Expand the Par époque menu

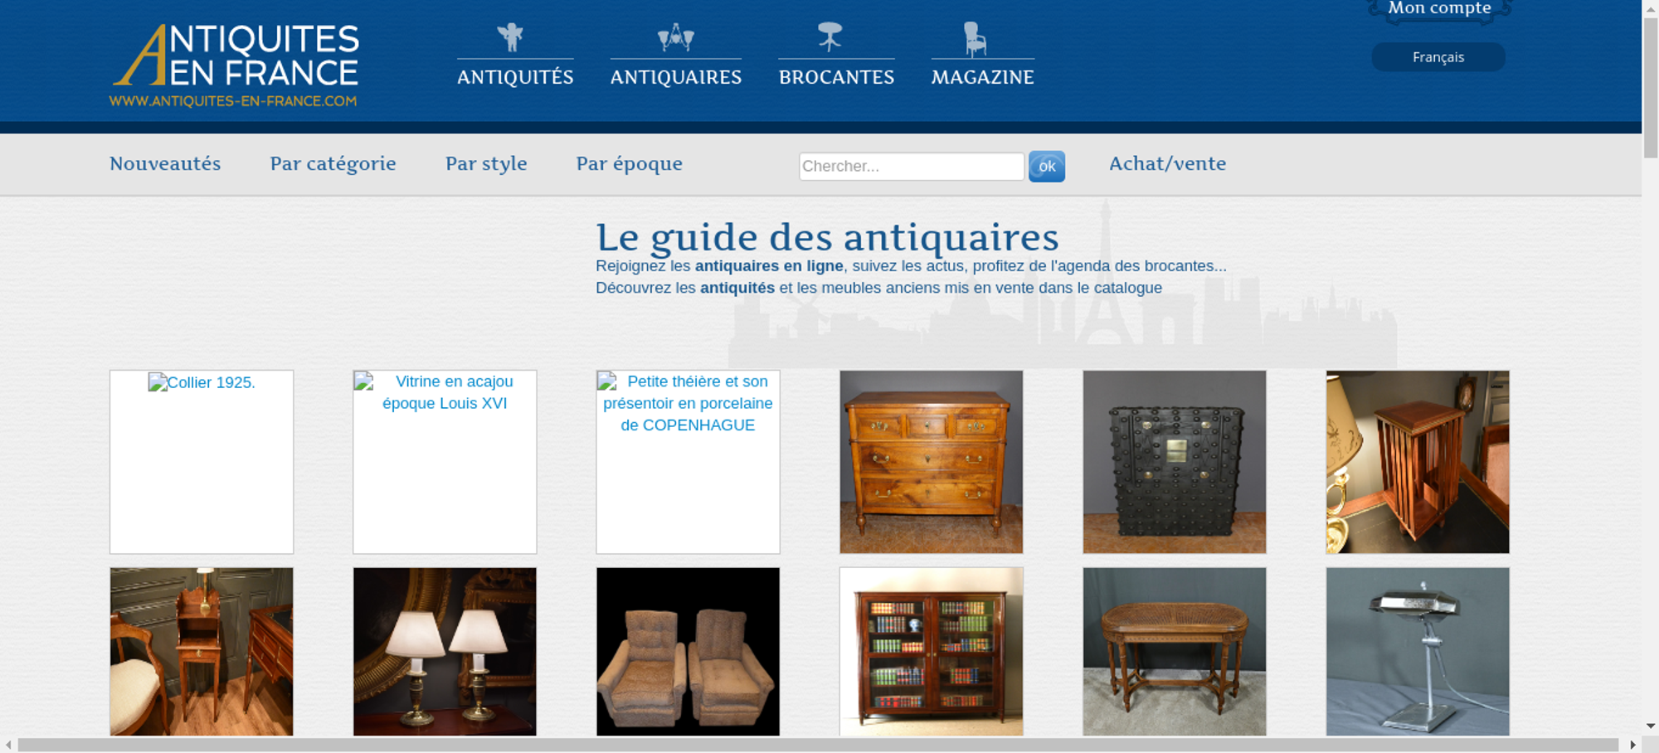pyautogui.click(x=629, y=164)
